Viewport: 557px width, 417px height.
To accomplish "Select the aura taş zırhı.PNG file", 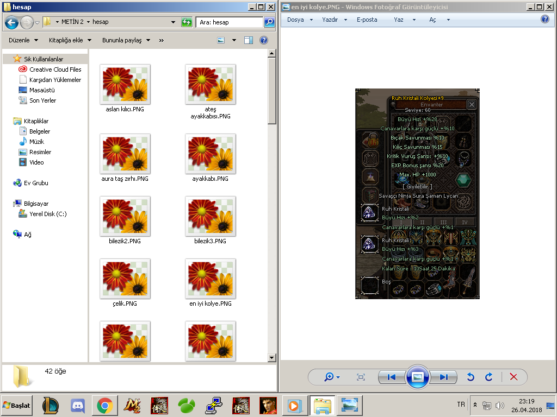I will 125,154.
